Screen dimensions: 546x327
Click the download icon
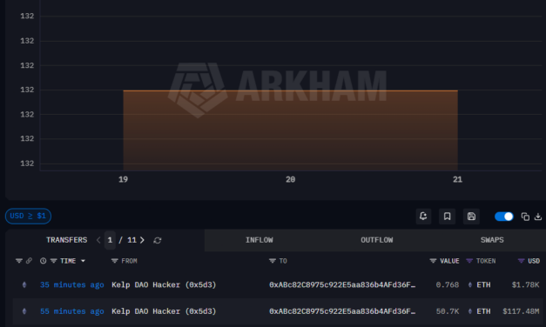click(538, 217)
